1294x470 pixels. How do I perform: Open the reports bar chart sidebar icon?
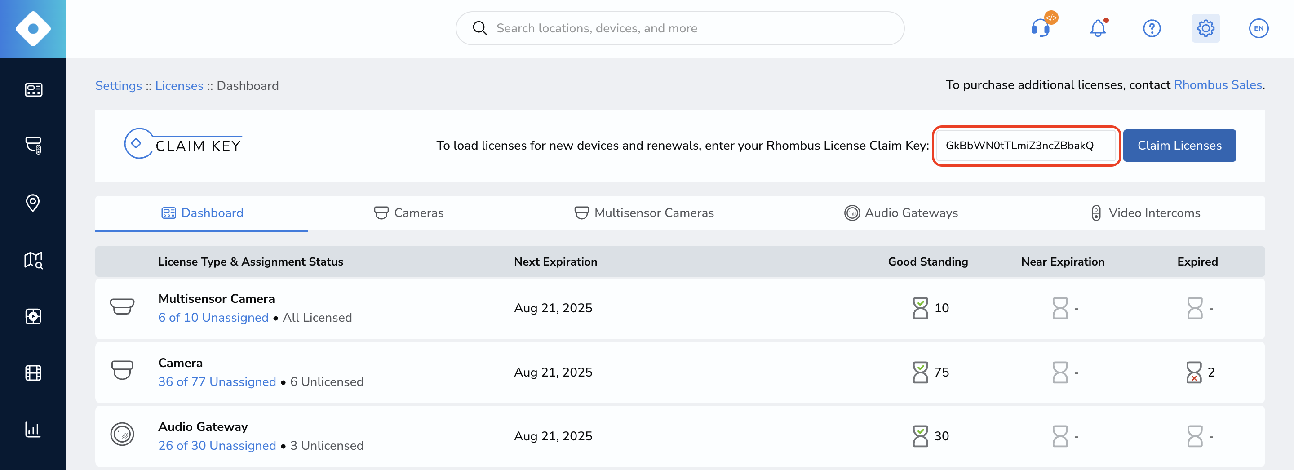[x=33, y=429]
